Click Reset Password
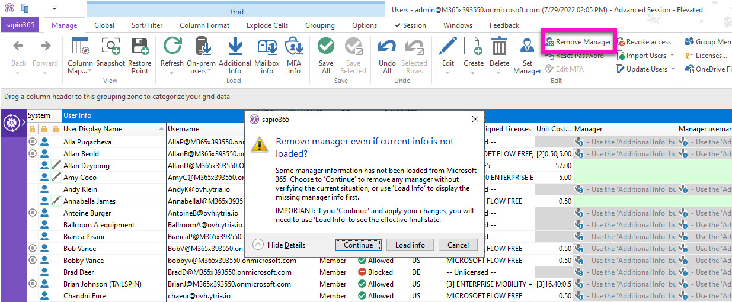 pos(574,56)
